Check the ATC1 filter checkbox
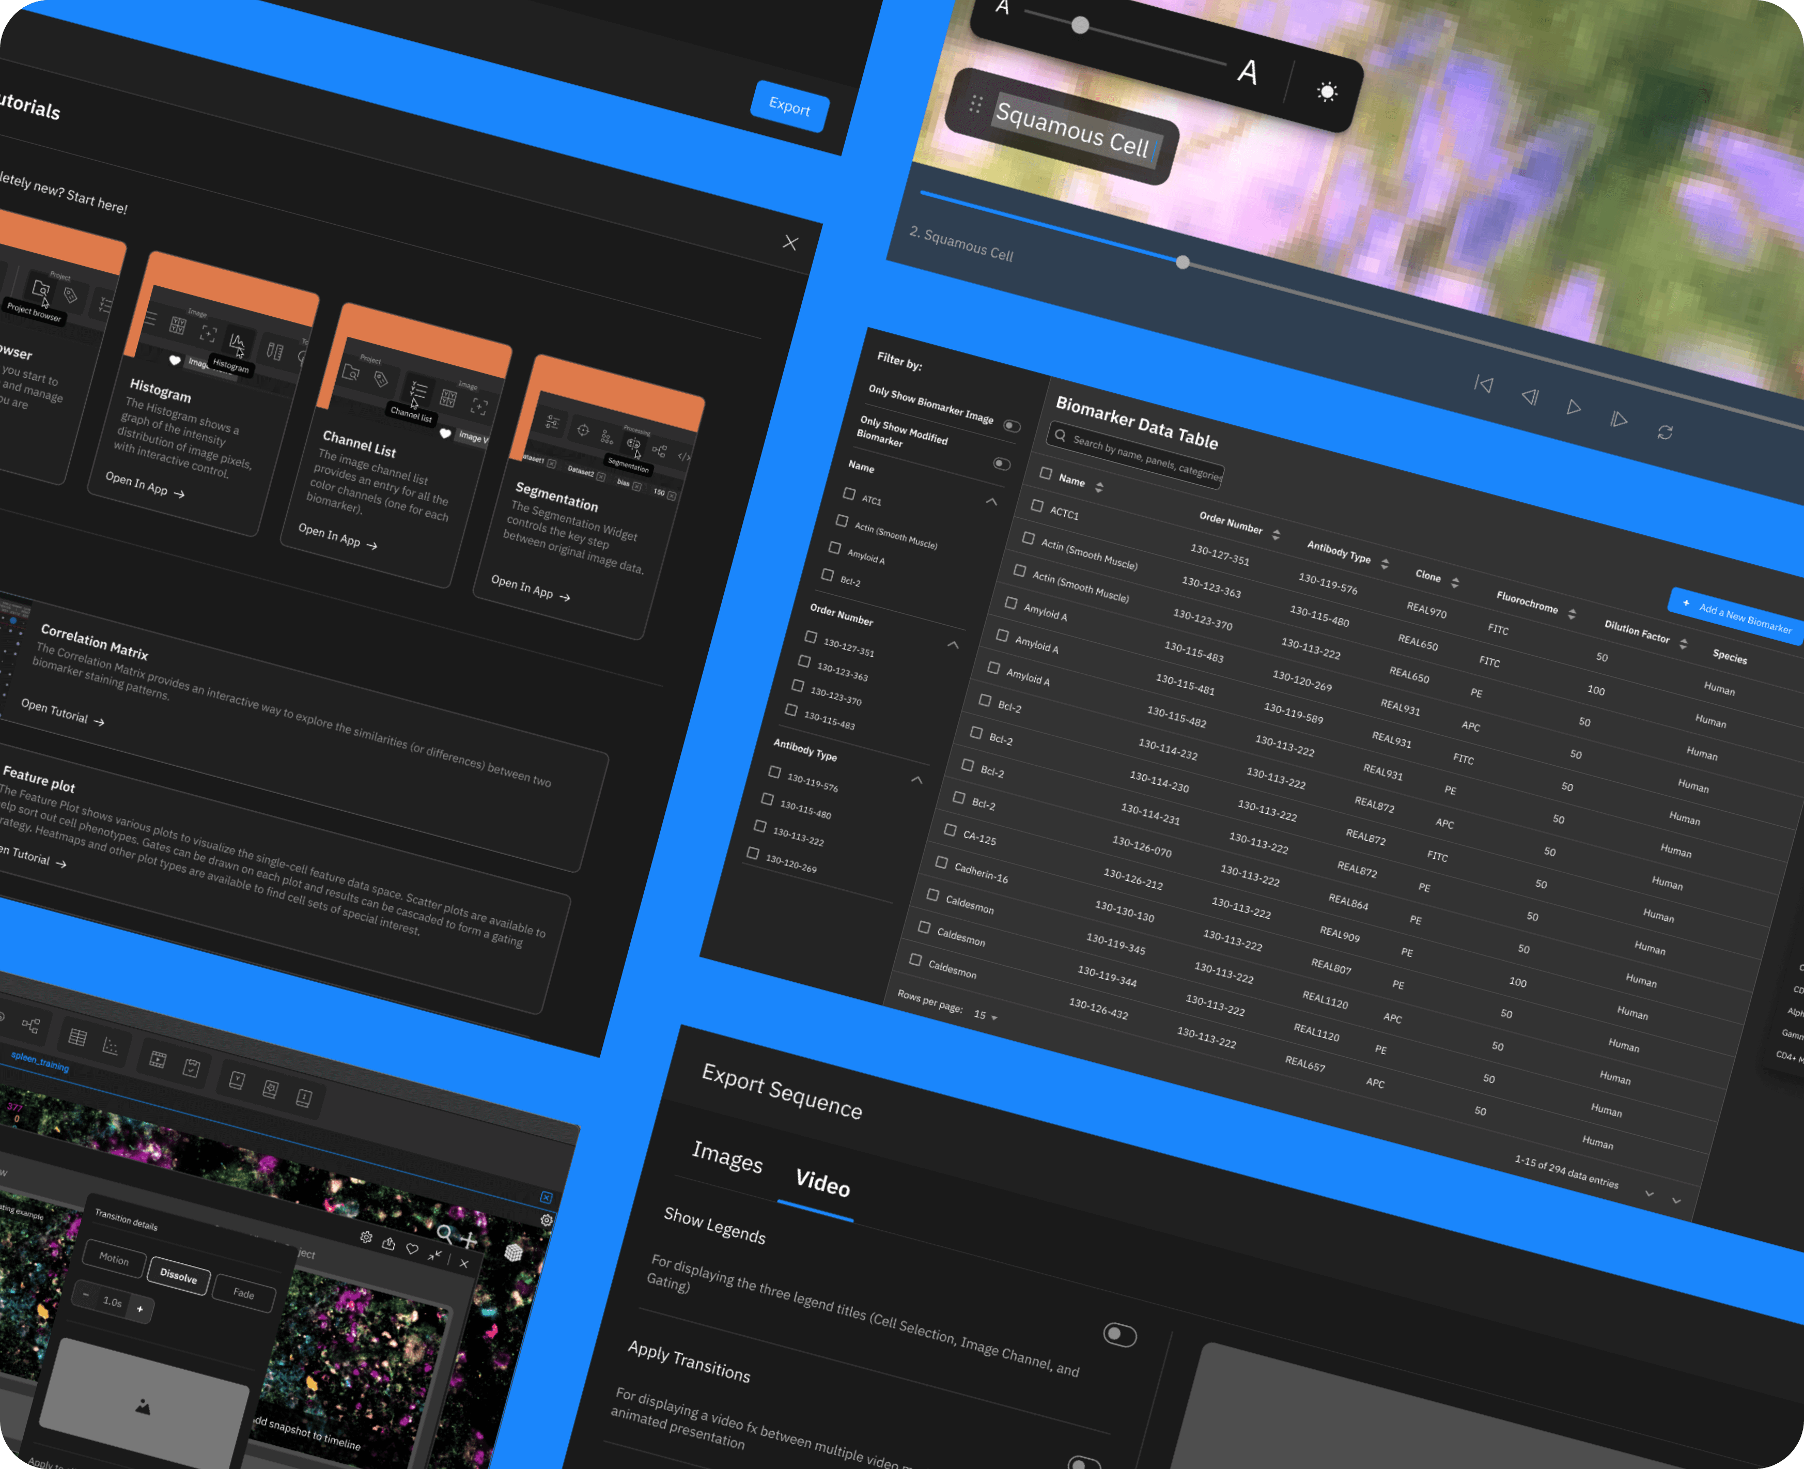 click(849, 493)
